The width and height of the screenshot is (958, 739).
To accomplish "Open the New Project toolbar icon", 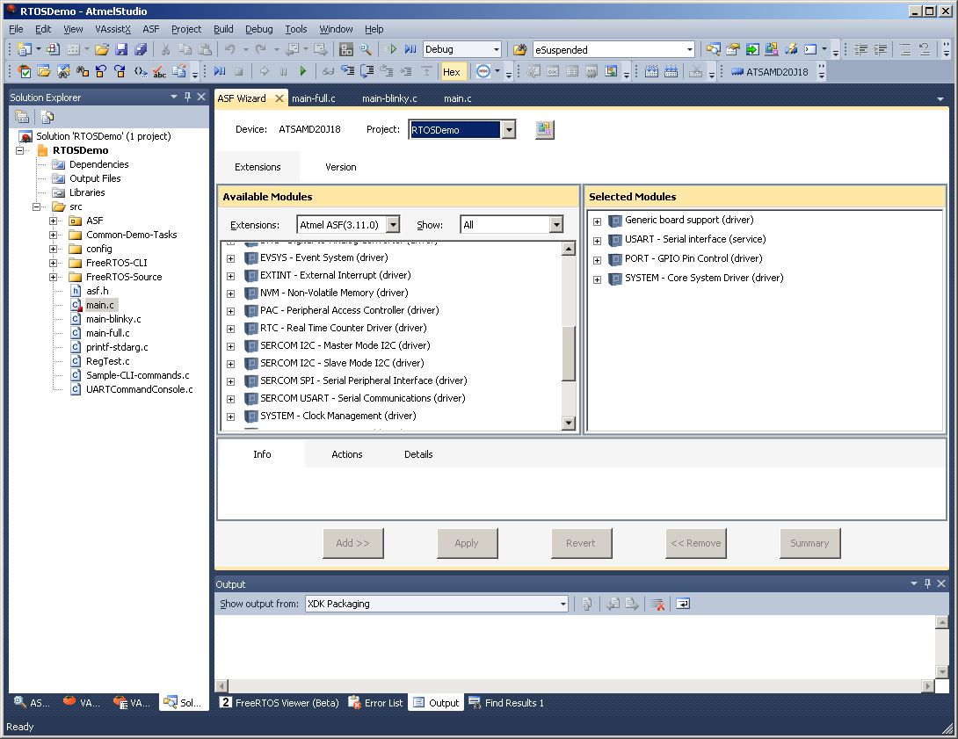I will [25, 49].
